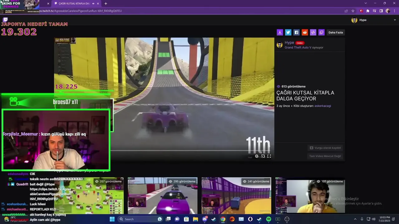Click the CANLI live badge

click(x=300, y=43)
